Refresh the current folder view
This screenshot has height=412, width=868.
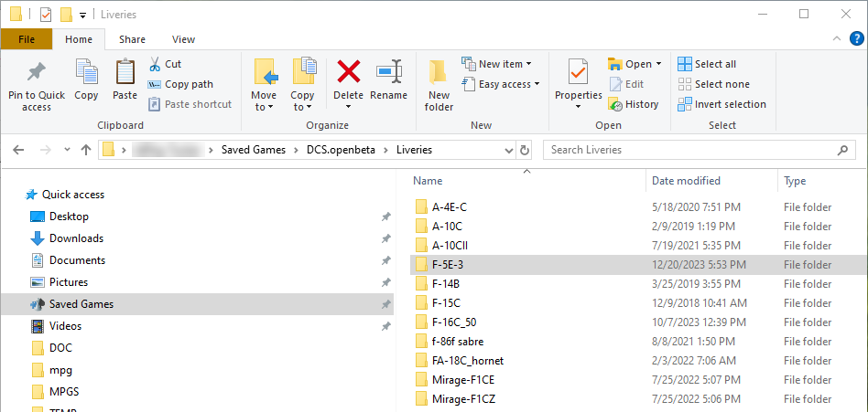[525, 150]
